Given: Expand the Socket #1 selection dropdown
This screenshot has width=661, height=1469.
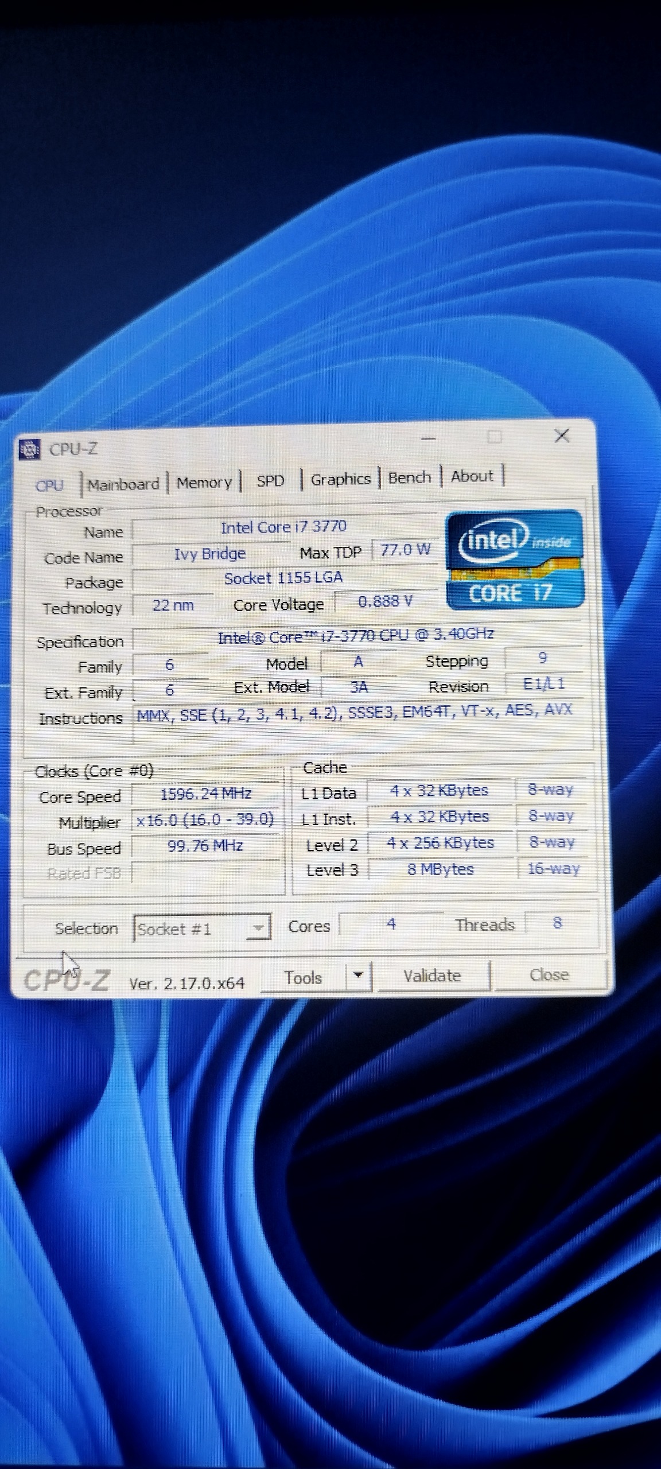Looking at the screenshot, I should tap(258, 927).
